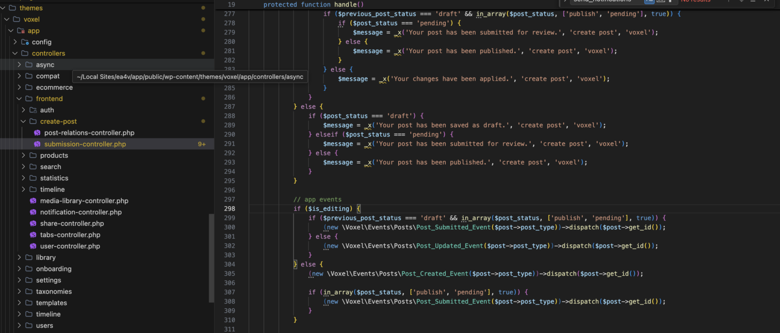This screenshot has width=780, height=333.
Task: Click the auth folder's lock icon
Action: (33, 110)
